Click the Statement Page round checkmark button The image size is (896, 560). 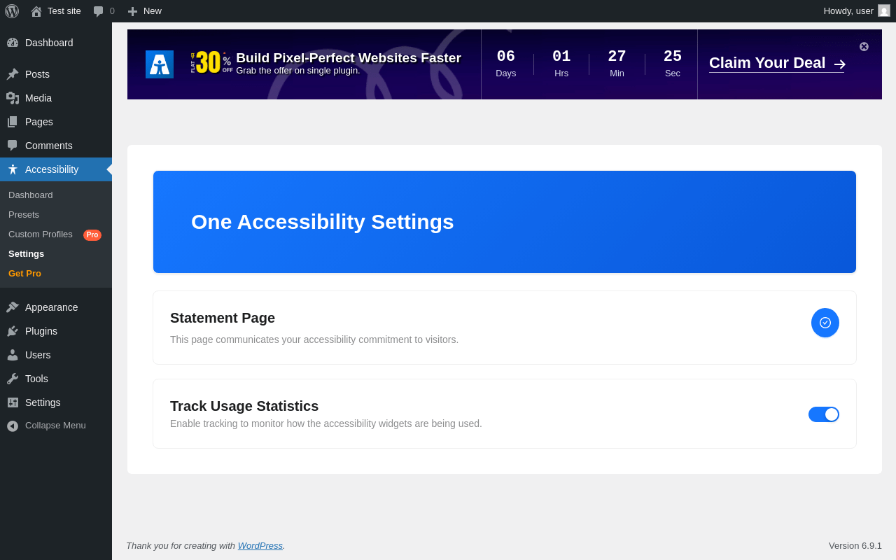(825, 323)
